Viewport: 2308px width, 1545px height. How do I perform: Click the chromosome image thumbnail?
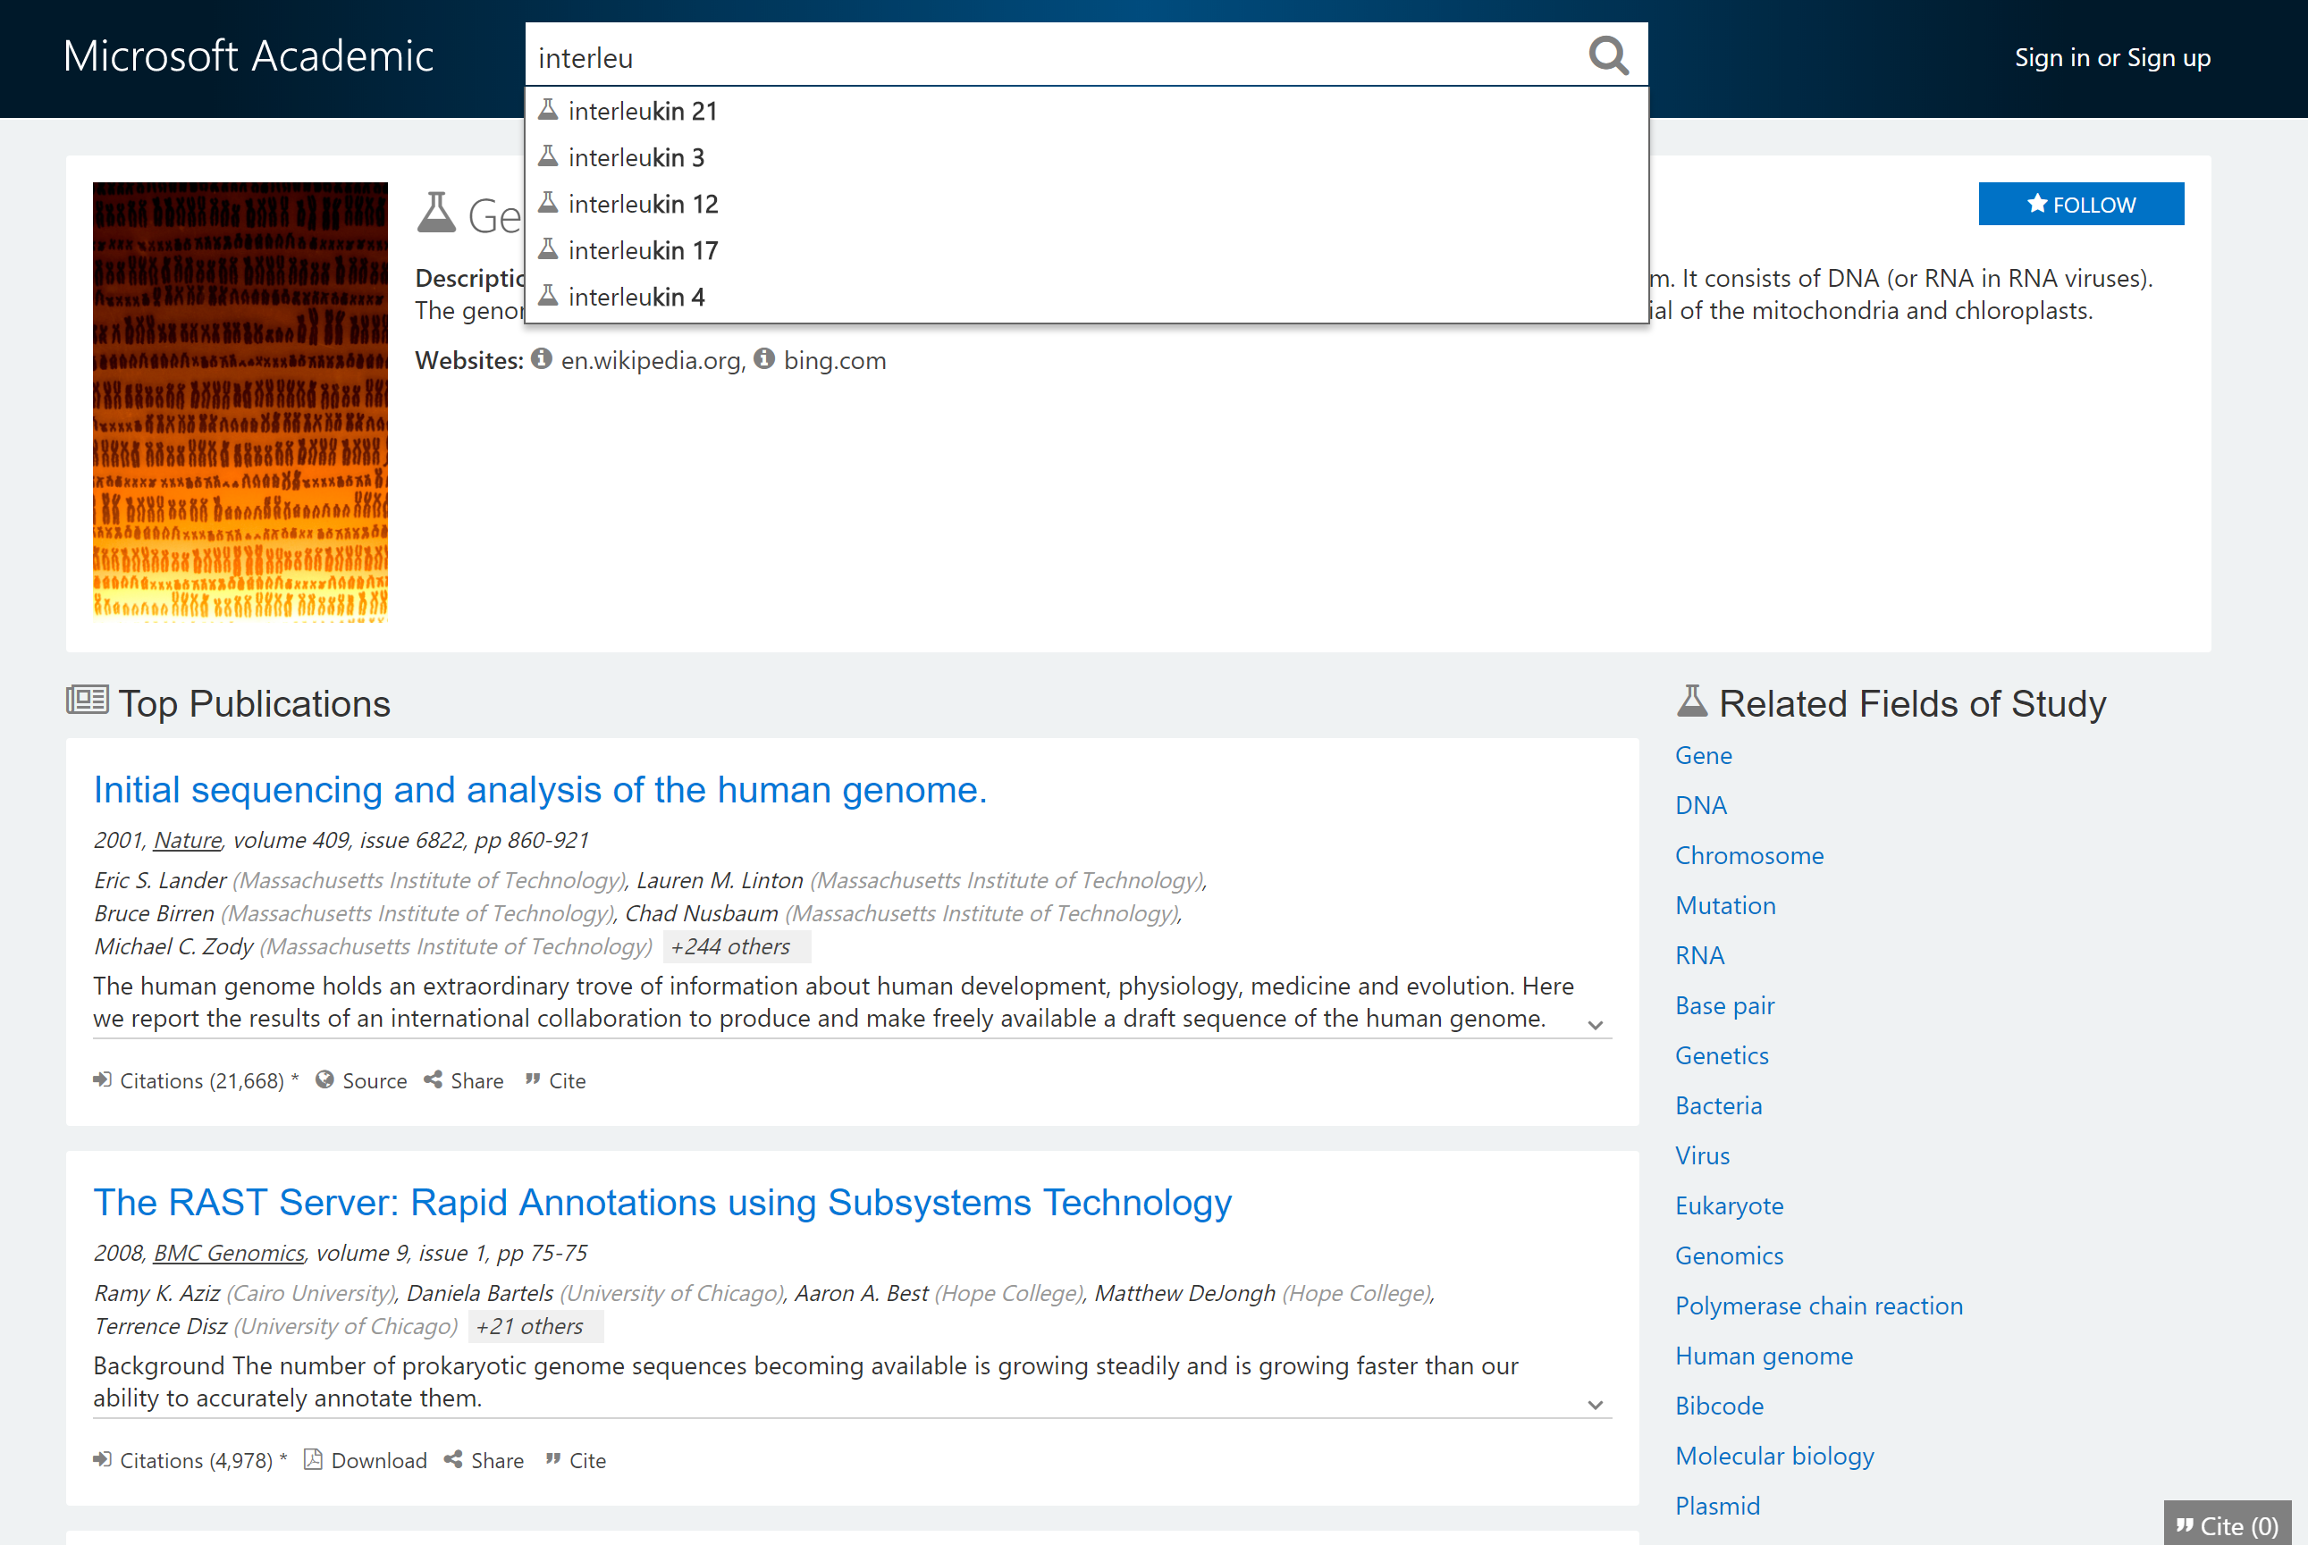point(240,401)
